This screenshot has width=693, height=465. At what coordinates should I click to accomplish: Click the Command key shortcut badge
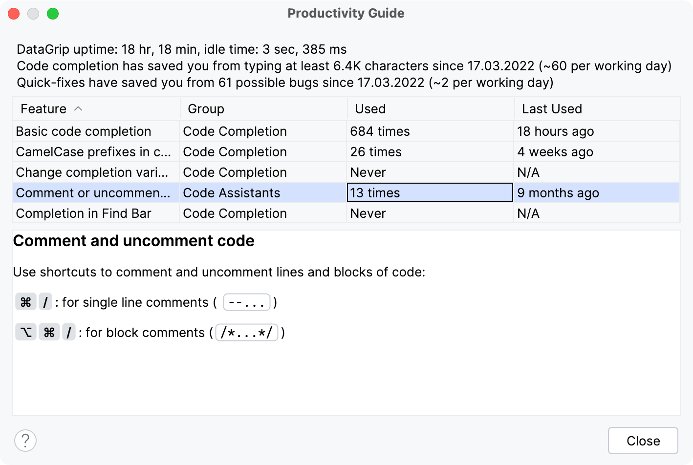coord(25,302)
